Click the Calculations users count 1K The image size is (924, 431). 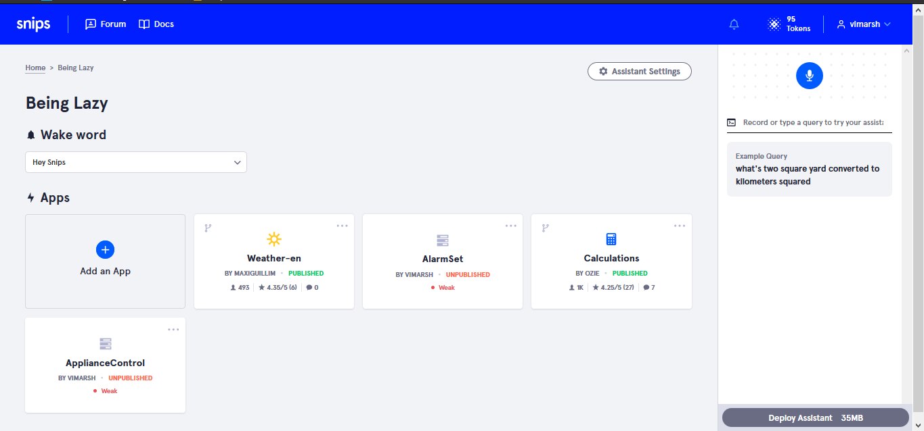[577, 288]
